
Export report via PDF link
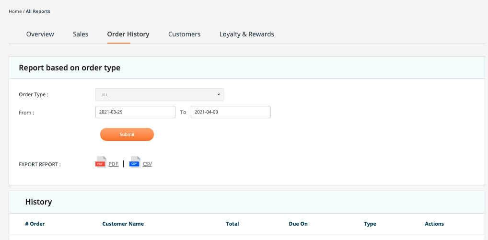[x=113, y=164]
